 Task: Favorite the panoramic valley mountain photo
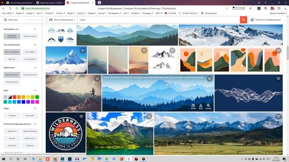pyautogui.click(x=278, y=117)
